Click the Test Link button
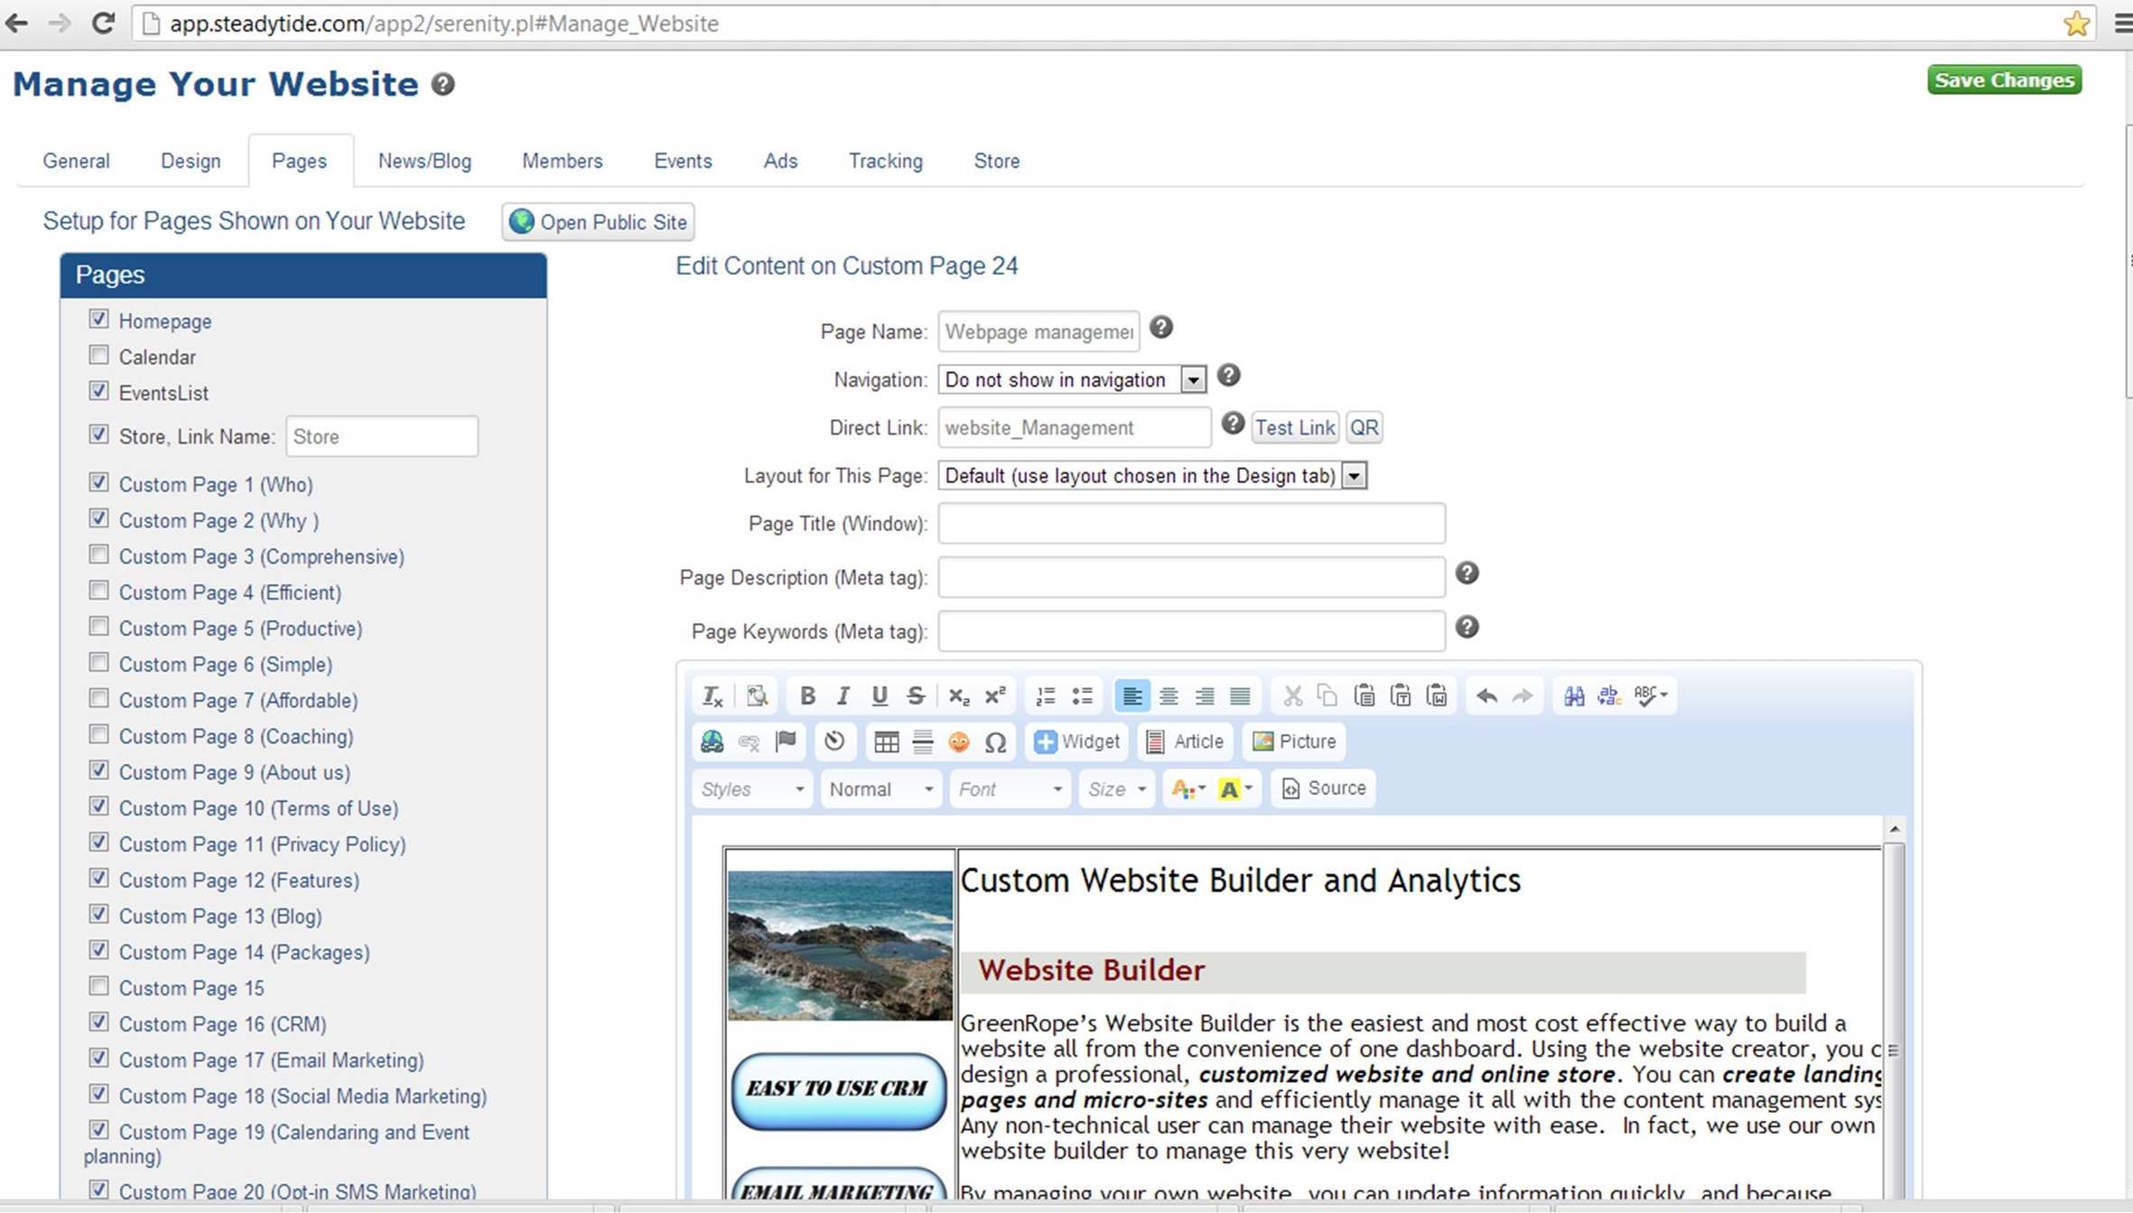Screen dimensions: 2133x1213 point(1295,428)
